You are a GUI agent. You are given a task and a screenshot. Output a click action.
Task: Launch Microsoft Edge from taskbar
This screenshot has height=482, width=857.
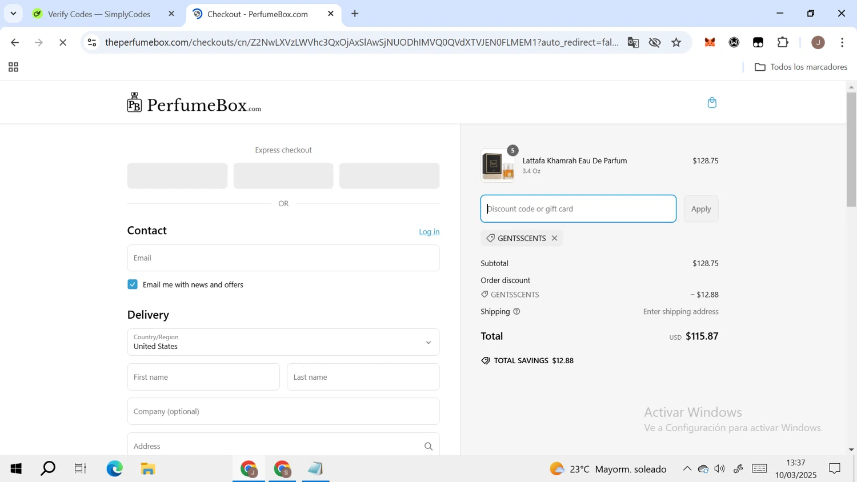coord(115,469)
